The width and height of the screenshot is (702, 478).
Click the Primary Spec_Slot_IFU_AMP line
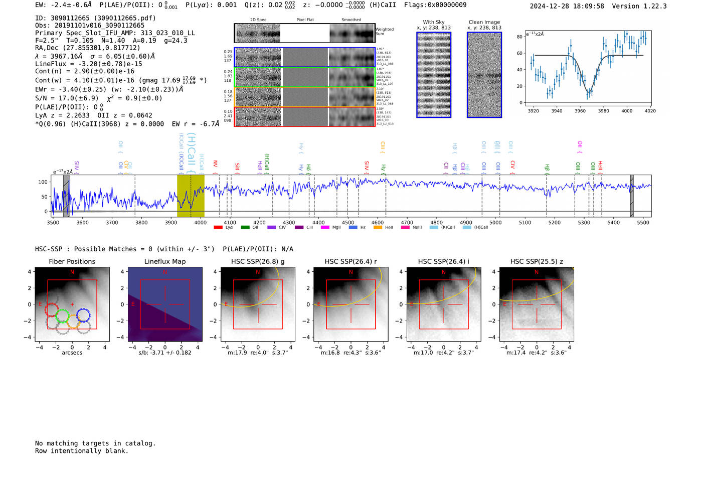coord(115,33)
